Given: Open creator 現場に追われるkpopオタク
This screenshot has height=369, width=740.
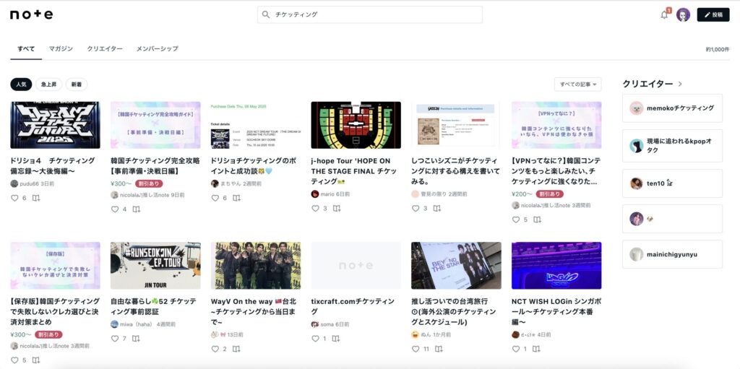Looking at the screenshot, I should [x=673, y=146].
